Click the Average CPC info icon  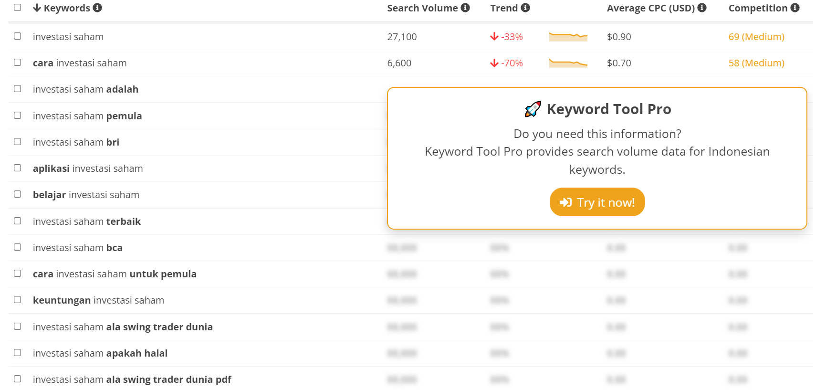(702, 8)
